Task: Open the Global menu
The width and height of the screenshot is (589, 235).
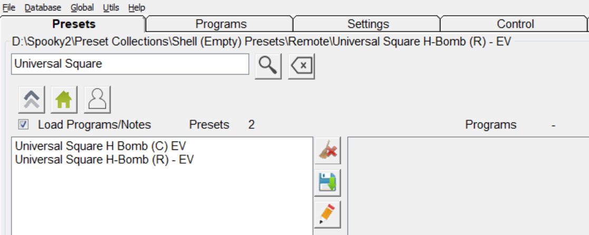Action: pyautogui.click(x=81, y=7)
